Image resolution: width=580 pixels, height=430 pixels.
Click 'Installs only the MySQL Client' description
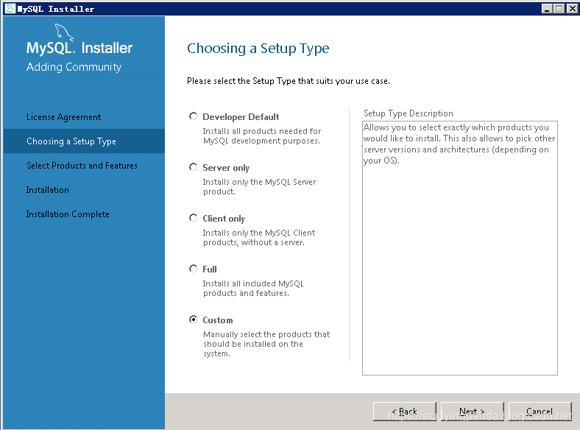tap(259, 237)
